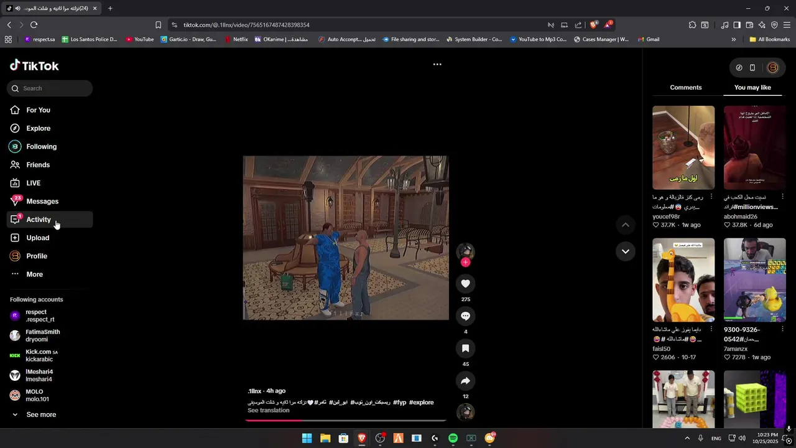Image resolution: width=796 pixels, height=448 pixels.
Task: Open options for youcef98r video
Action: [x=711, y=197]
